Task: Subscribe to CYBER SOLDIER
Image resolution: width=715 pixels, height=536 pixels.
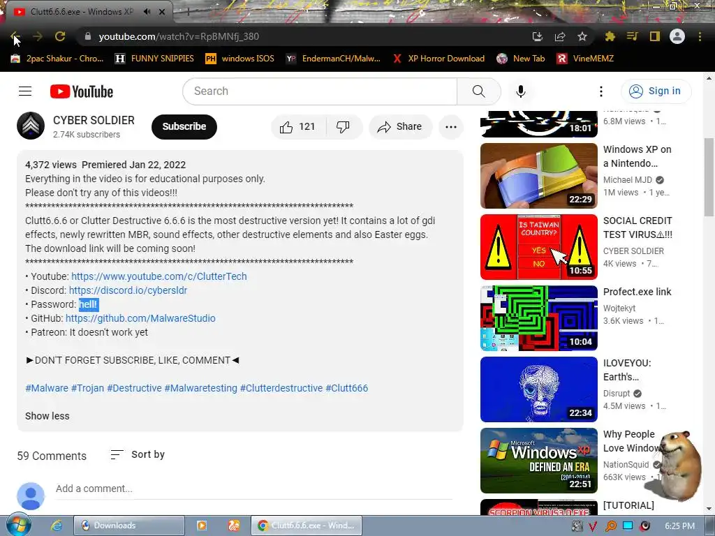Action: pyautogui.click(x=184, y=127)
